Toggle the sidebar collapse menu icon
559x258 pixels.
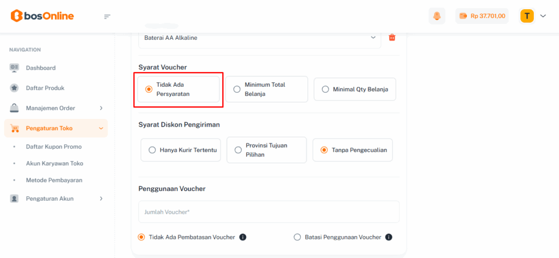coord(107,16)
